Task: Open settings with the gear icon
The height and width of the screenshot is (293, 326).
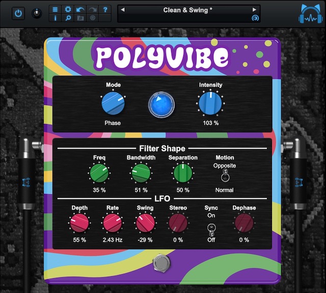Action: [68, 10]
